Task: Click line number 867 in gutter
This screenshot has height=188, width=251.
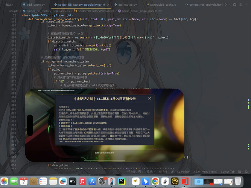Action: pyautogui.click(x=14, y=37)
